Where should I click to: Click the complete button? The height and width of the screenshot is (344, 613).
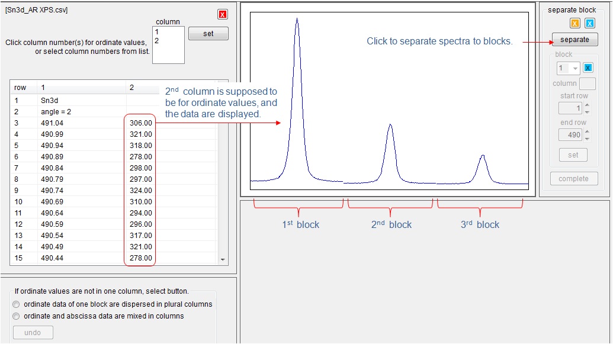(x=573, y=179)
